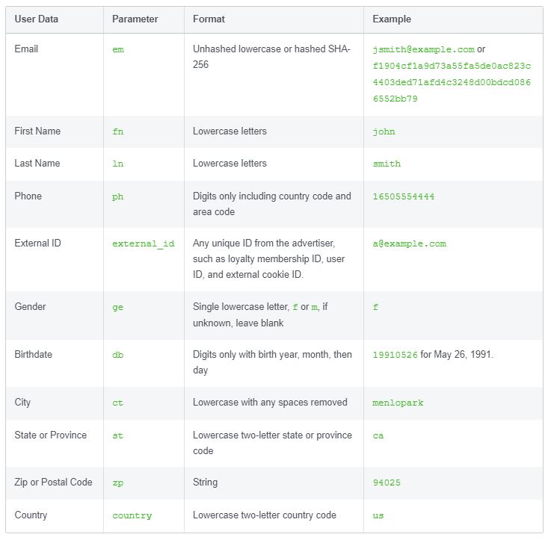Select the 'fn' first name parameter
This screenshot has width=551, height=543.
117,131
